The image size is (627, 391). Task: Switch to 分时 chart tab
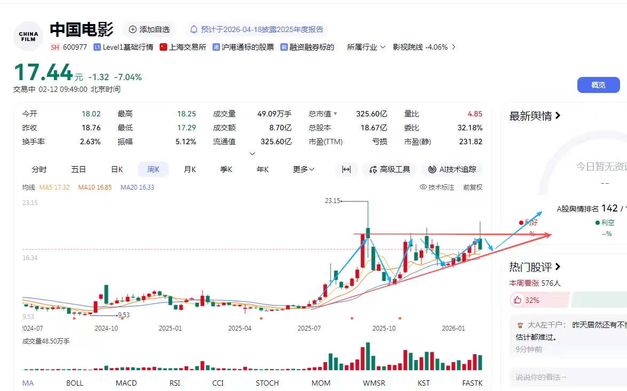pos(39,169)
